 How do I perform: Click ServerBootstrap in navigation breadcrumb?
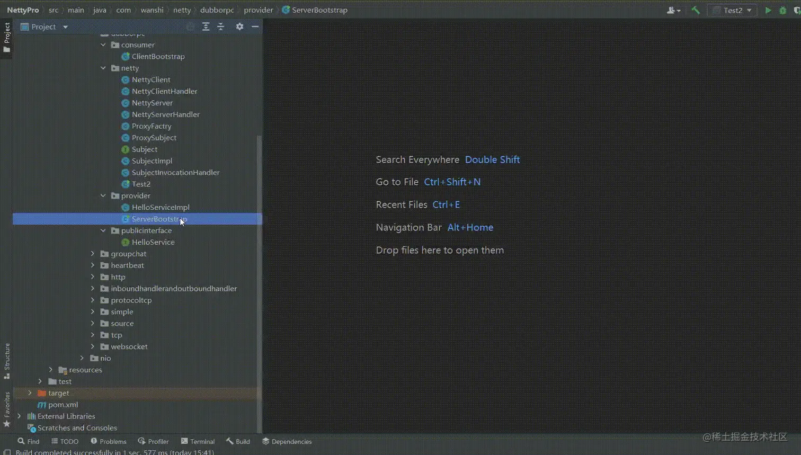[x=314, y=10]
